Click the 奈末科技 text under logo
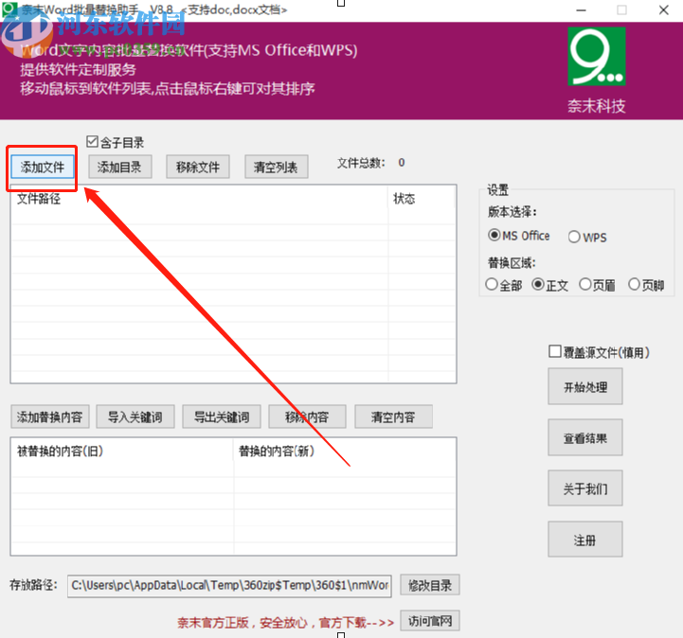Screen dimensions: 683x638 [596, 106]
